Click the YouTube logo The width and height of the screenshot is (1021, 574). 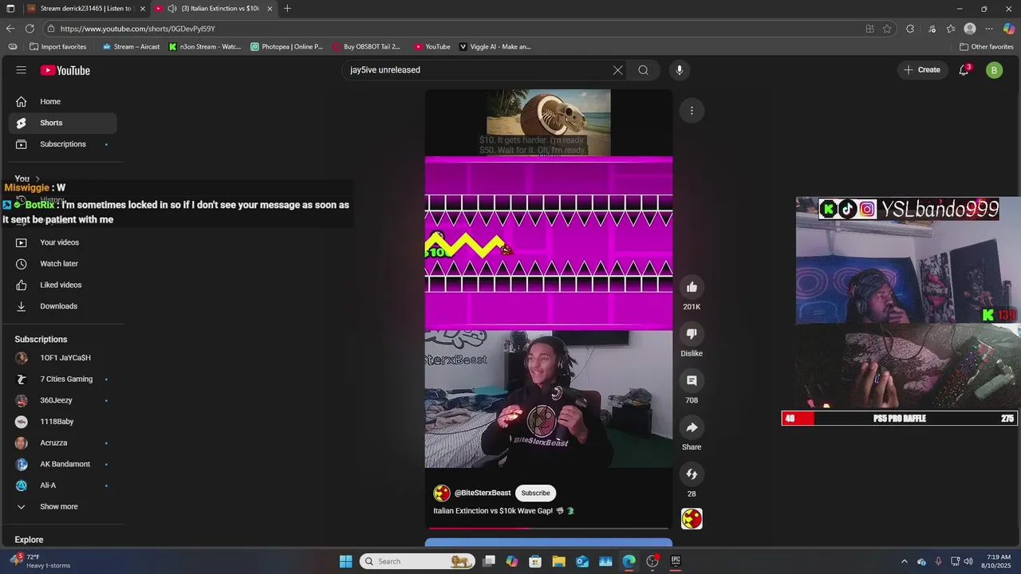(65, 70)
